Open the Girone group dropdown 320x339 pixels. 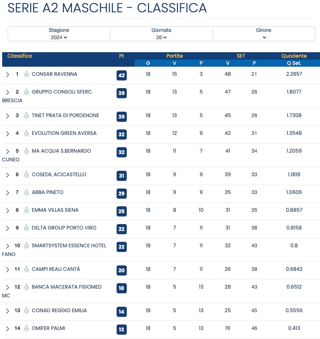click(264, 37)
